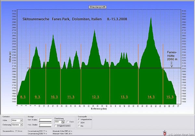Click the 12. 3. day label

[x=96, y=97]
